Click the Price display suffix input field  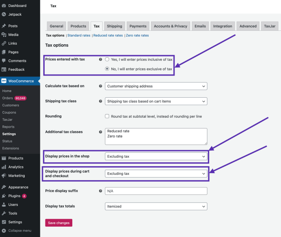(156, 191)
